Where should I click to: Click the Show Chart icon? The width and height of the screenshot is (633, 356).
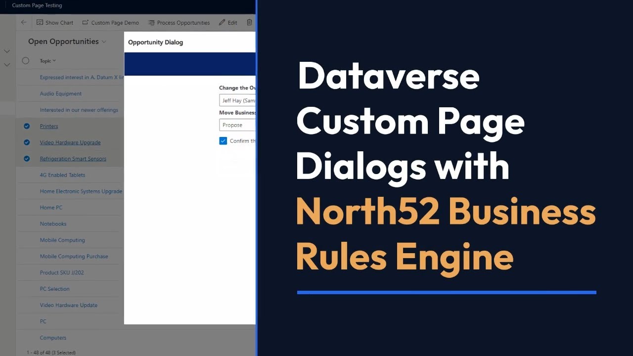[x=40, y=22]
